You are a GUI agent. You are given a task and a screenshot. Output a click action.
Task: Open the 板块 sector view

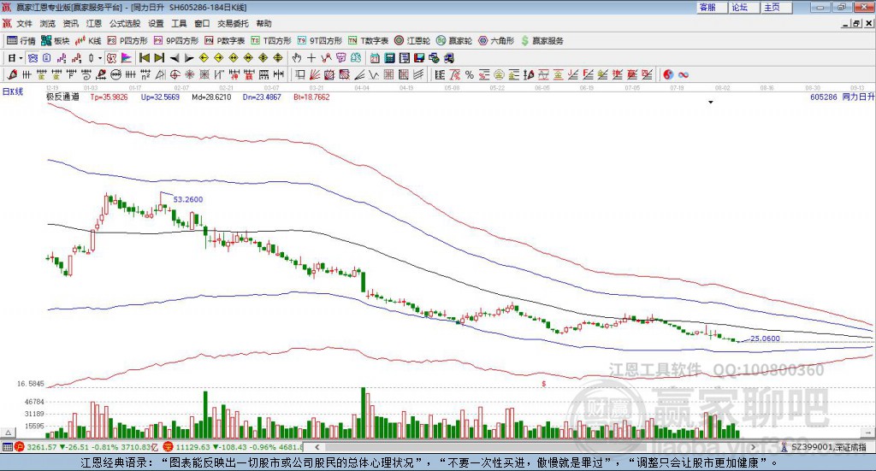pyautogui.click(x=56, y=41)
